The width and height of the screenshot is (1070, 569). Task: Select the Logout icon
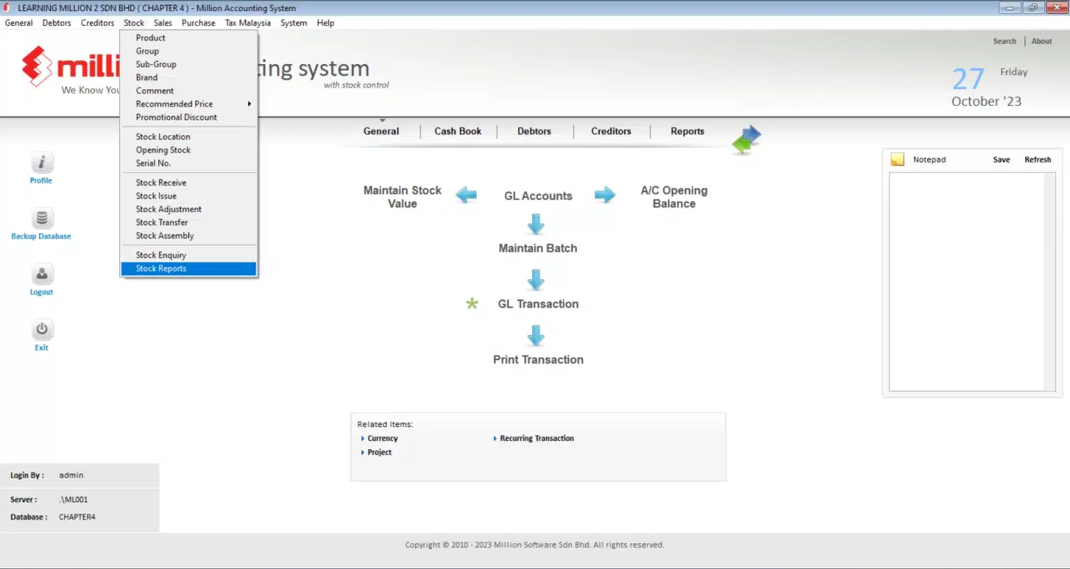coord(41,274)
